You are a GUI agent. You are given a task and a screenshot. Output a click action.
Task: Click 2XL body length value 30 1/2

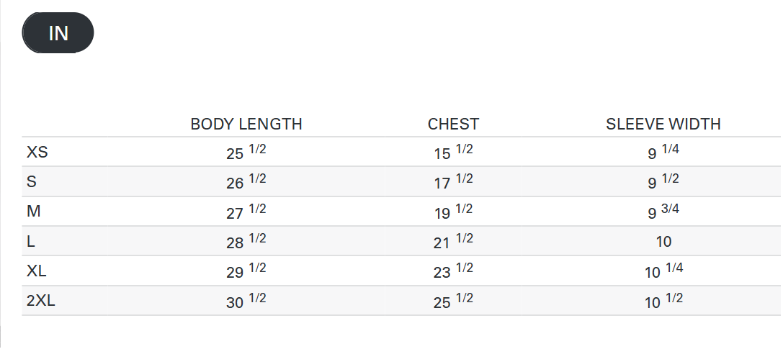[x=246, y=302]
